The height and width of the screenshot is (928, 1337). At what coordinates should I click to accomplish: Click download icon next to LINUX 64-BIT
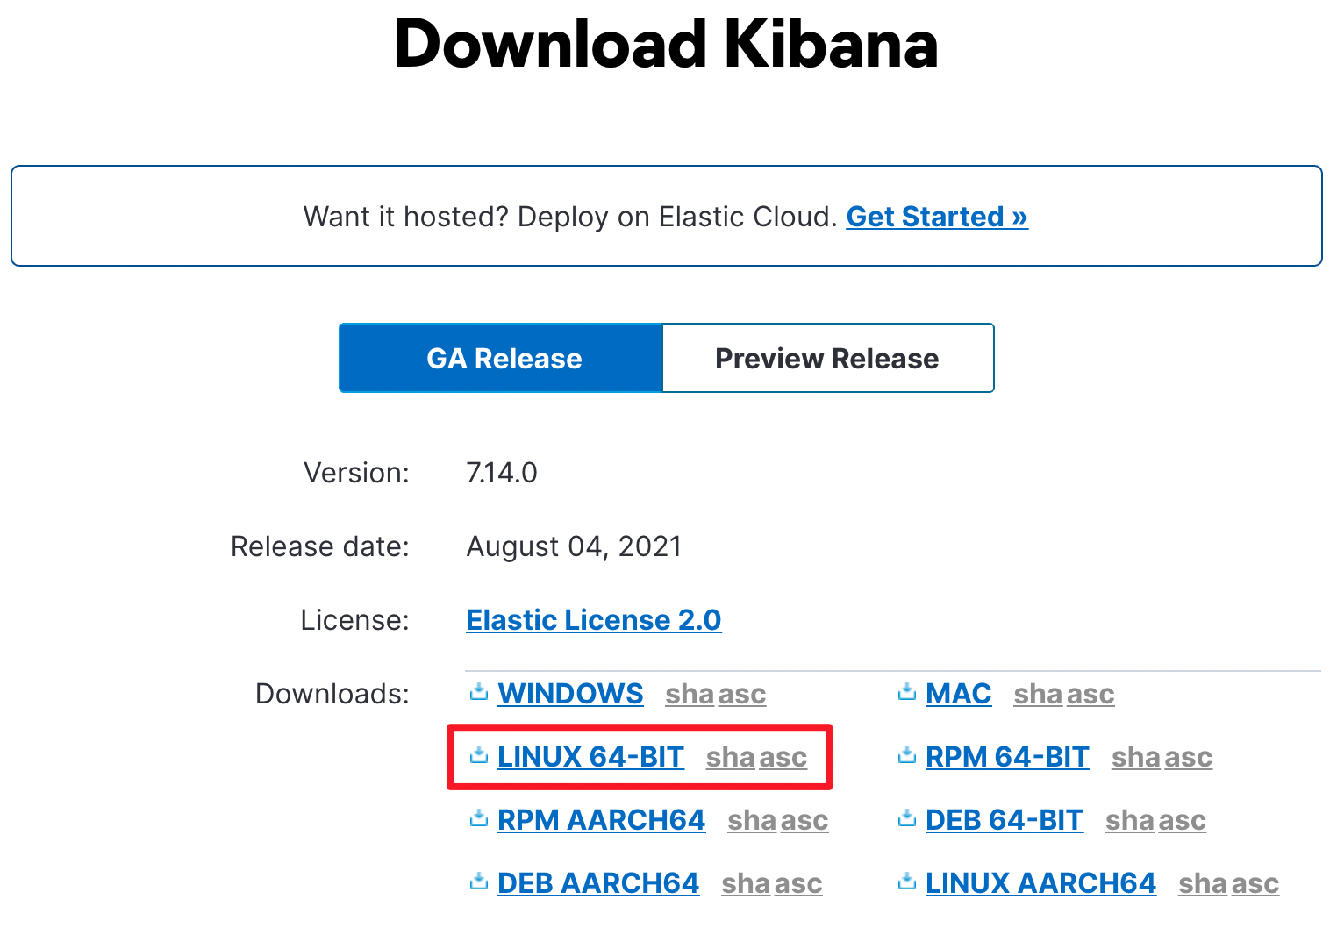478,756
